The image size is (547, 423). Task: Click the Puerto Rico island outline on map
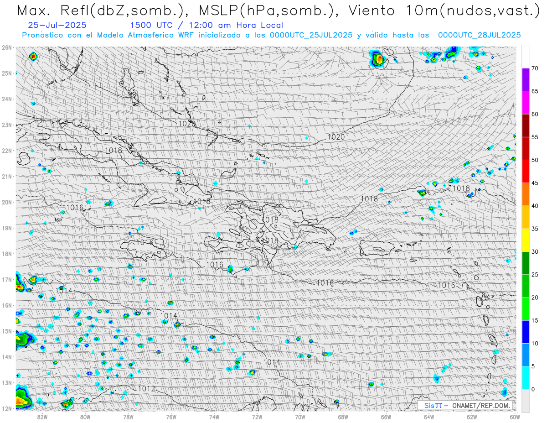[x=376, y=249]
